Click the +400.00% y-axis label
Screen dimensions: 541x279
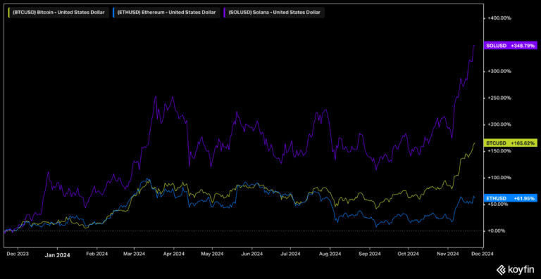point(499,18)
